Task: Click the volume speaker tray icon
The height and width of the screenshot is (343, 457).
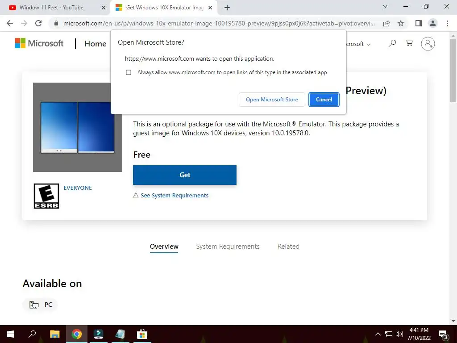Action: pos(399,334)
